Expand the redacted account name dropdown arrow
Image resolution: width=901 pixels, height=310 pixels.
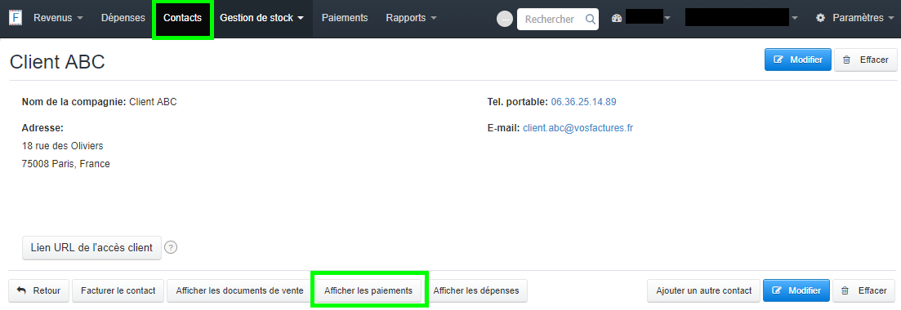pos(795,19)
